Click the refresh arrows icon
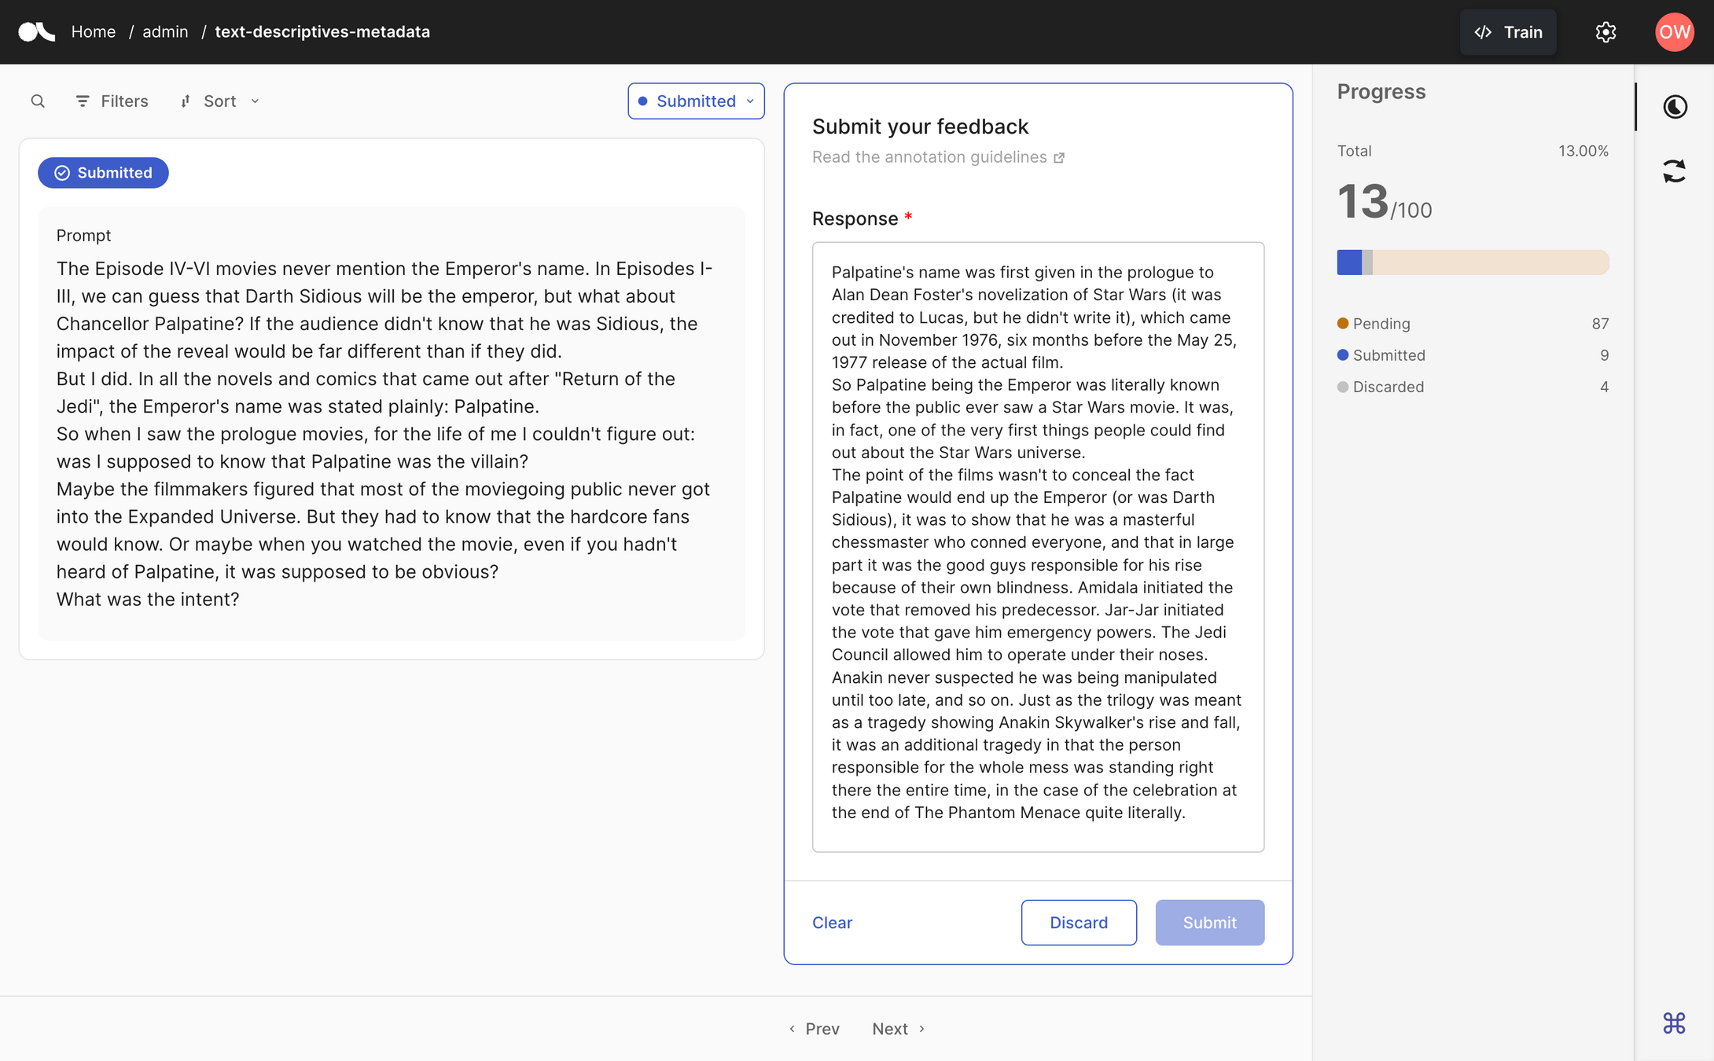Screen dimensions: 1714x1061 point(1675,171)
